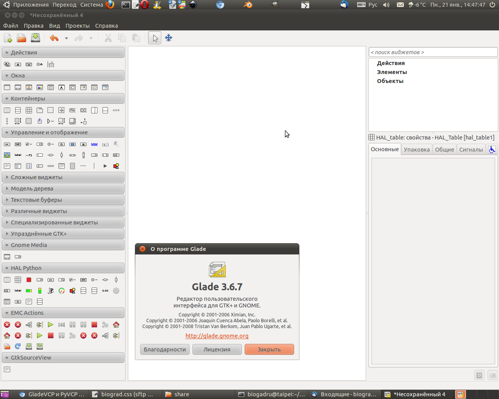Pick the HAL meter gauge widget

coord(62,291)
